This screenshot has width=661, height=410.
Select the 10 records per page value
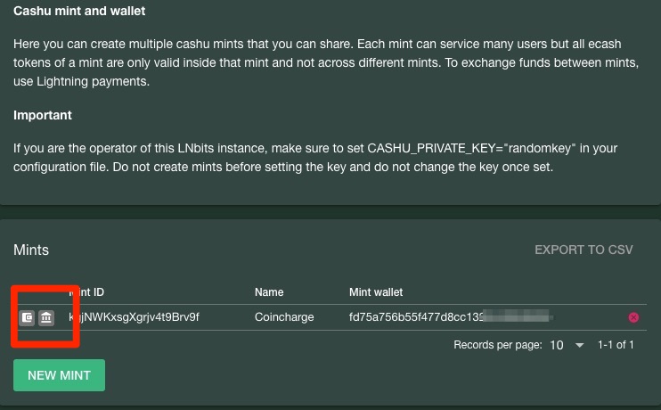(557, 345)
